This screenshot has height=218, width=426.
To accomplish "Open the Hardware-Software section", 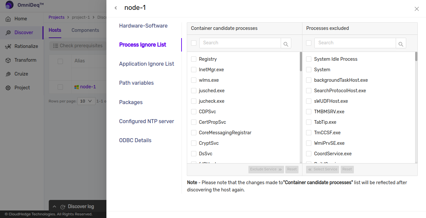I will point(143,26).
